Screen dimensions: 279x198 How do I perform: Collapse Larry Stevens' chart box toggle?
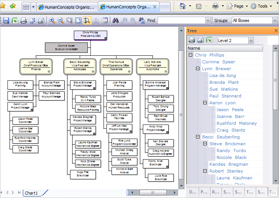coord(166,72)
